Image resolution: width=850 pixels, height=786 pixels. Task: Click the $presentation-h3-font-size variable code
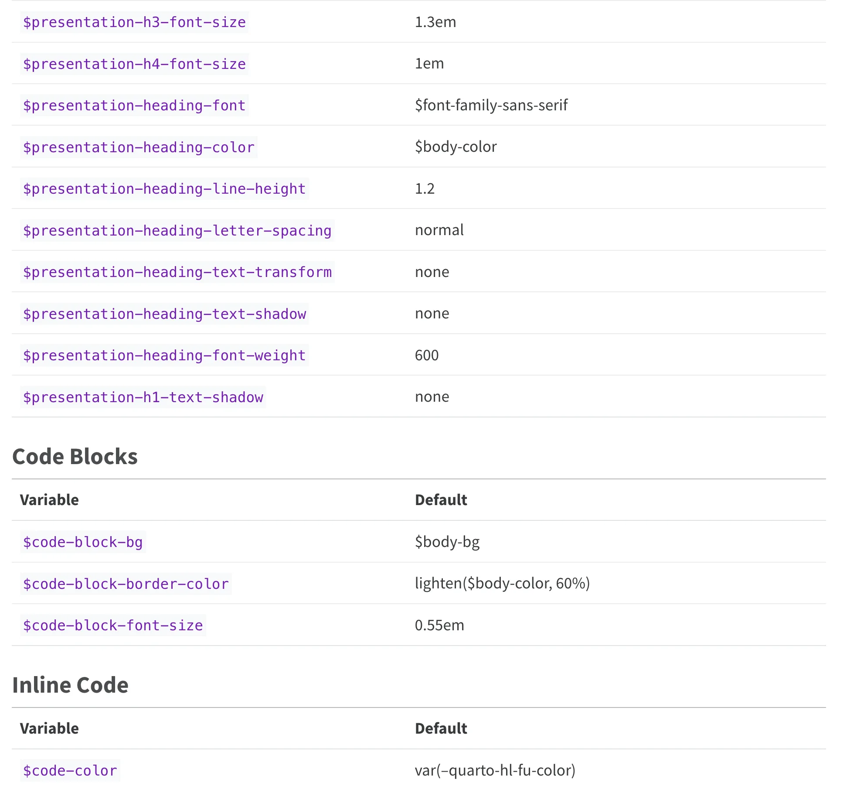point(134,22)
